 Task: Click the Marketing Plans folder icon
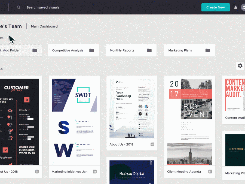point(208,50)
